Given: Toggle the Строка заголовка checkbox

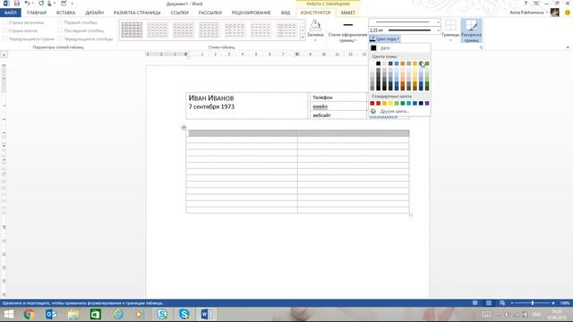Looking at the screenshot, I should click(x=4, y=22).
